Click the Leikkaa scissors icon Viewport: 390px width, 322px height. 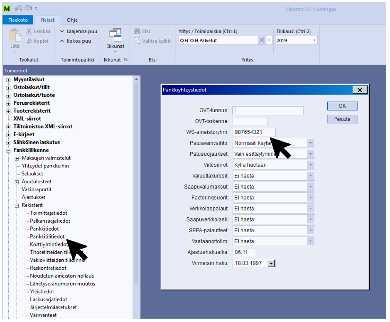(x=29, y=31)
